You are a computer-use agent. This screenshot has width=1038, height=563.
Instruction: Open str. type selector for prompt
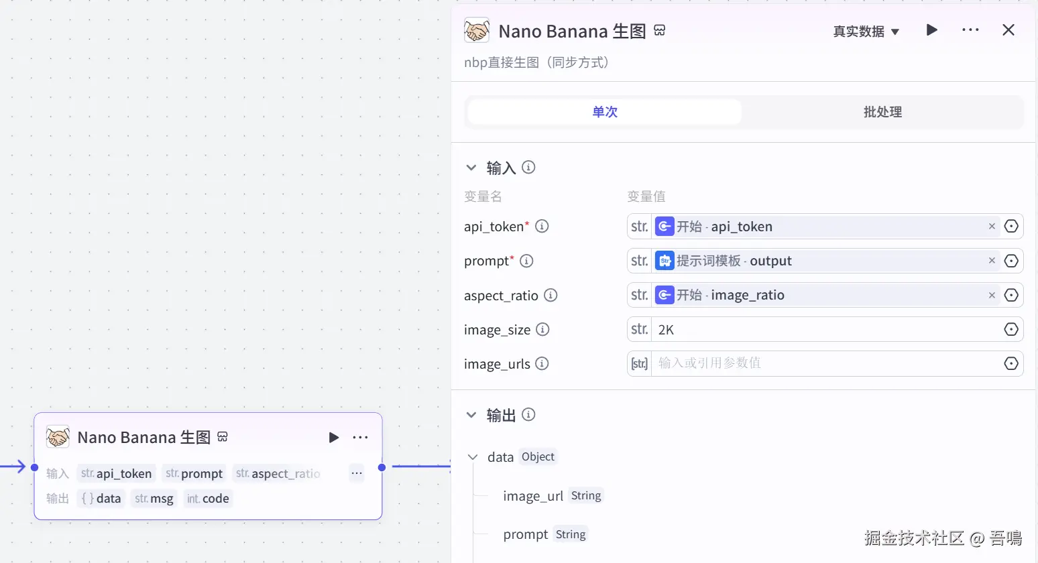(639, 261)
